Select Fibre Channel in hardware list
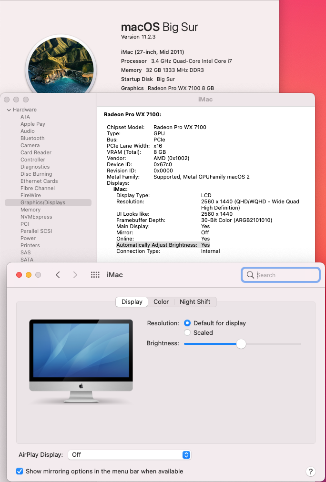Screen dimensions: 326x482 [x=38, y=188]
